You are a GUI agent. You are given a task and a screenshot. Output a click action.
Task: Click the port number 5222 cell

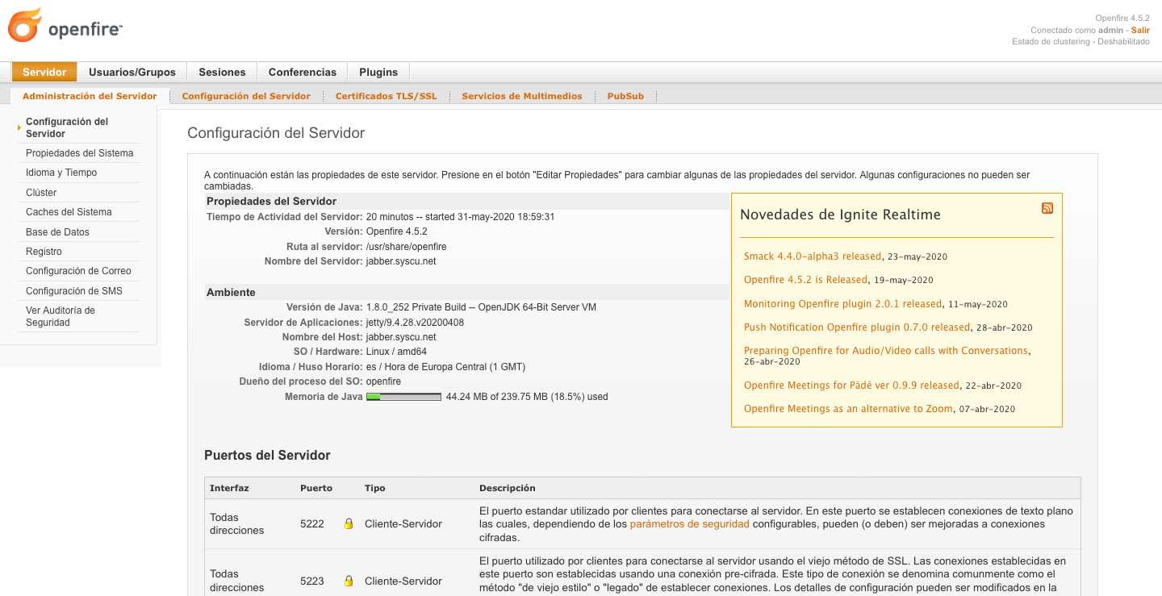click(312, 523)
